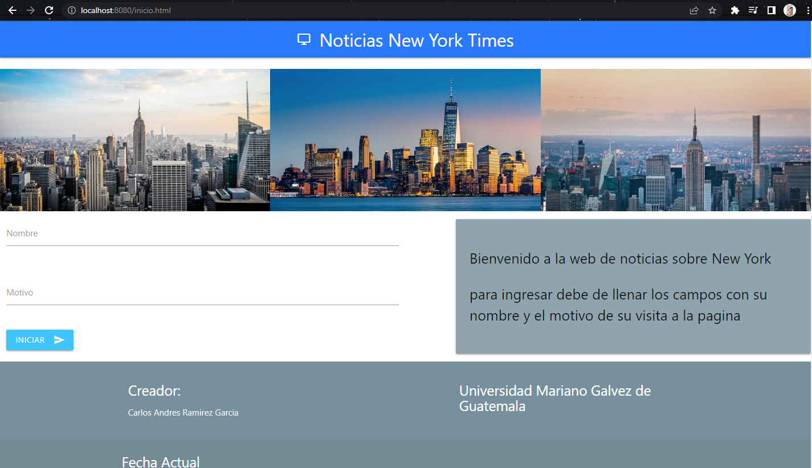Click the reload page icon

[x=49, y=10]
